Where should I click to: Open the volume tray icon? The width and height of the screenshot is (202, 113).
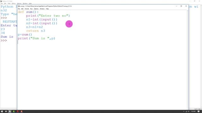tap(188, 111)
